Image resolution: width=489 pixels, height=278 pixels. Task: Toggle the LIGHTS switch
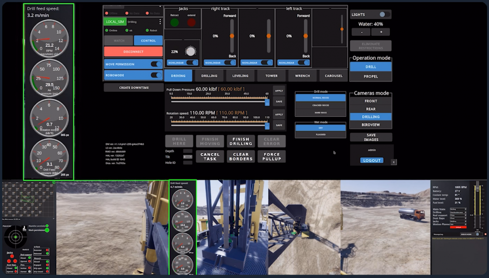click(x=384, y=14)
